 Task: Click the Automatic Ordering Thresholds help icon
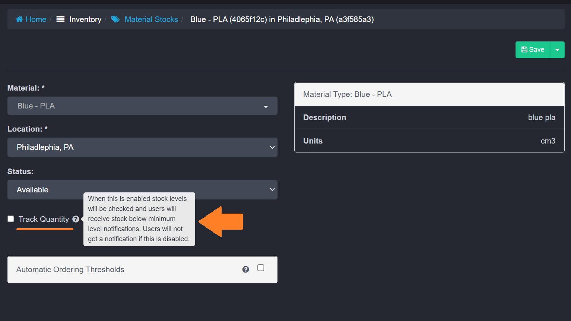(x=245, y=270)
